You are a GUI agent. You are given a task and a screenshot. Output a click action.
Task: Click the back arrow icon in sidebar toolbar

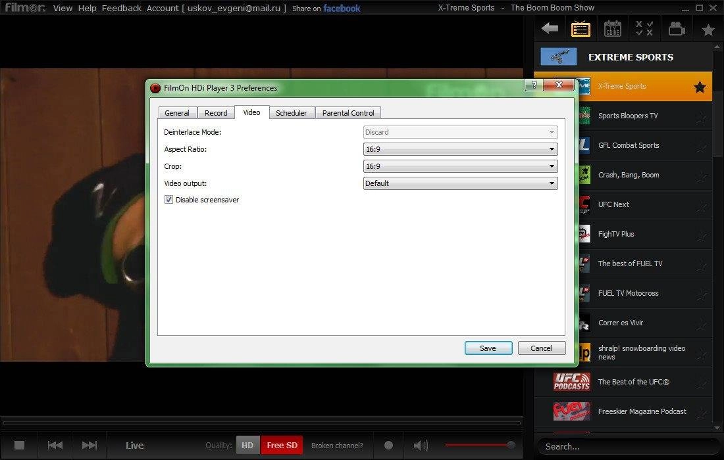pyautogui.click(x=550, y=28)
